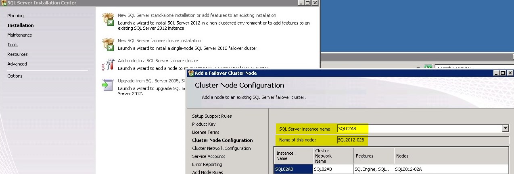Maximize the SQL Server Installation Center window
The height and width of the screenshot is (174, 514).
click(x=307, y=2)
